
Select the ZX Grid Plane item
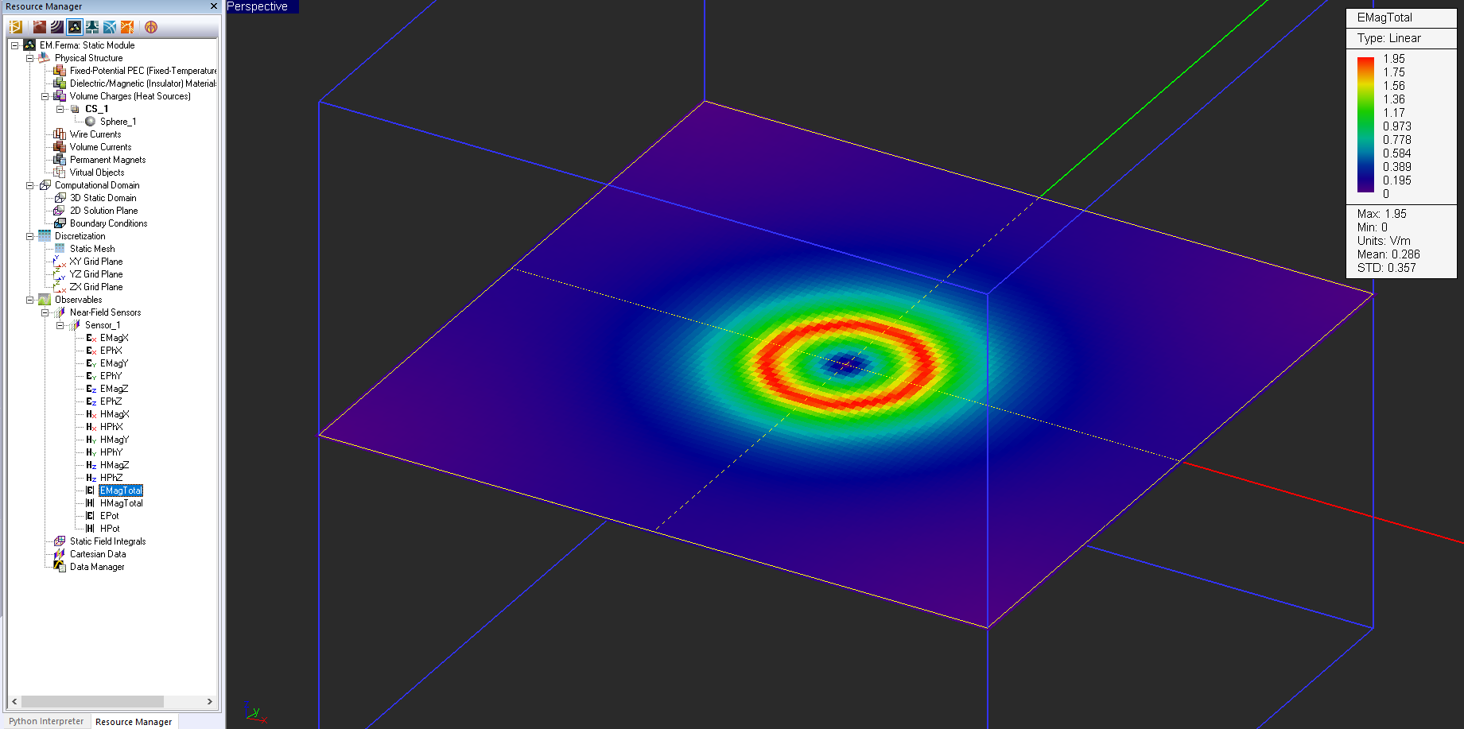tap(96, 287)
